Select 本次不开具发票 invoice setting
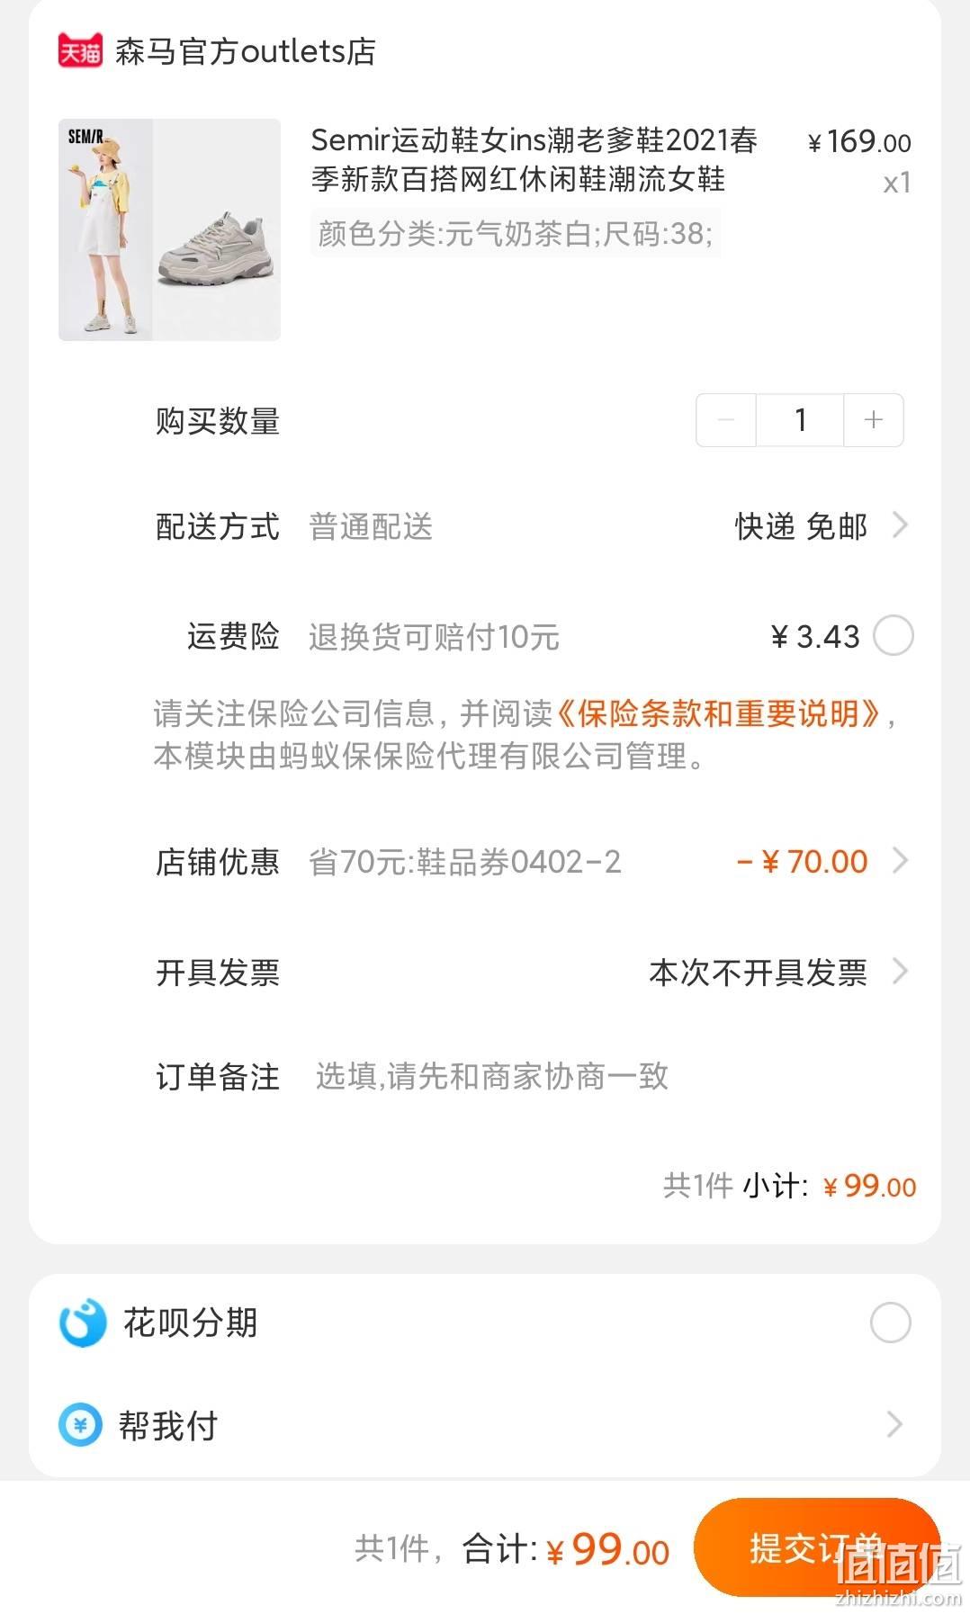This screenshot has height=1614, width=970. click(x=758, y=973)
